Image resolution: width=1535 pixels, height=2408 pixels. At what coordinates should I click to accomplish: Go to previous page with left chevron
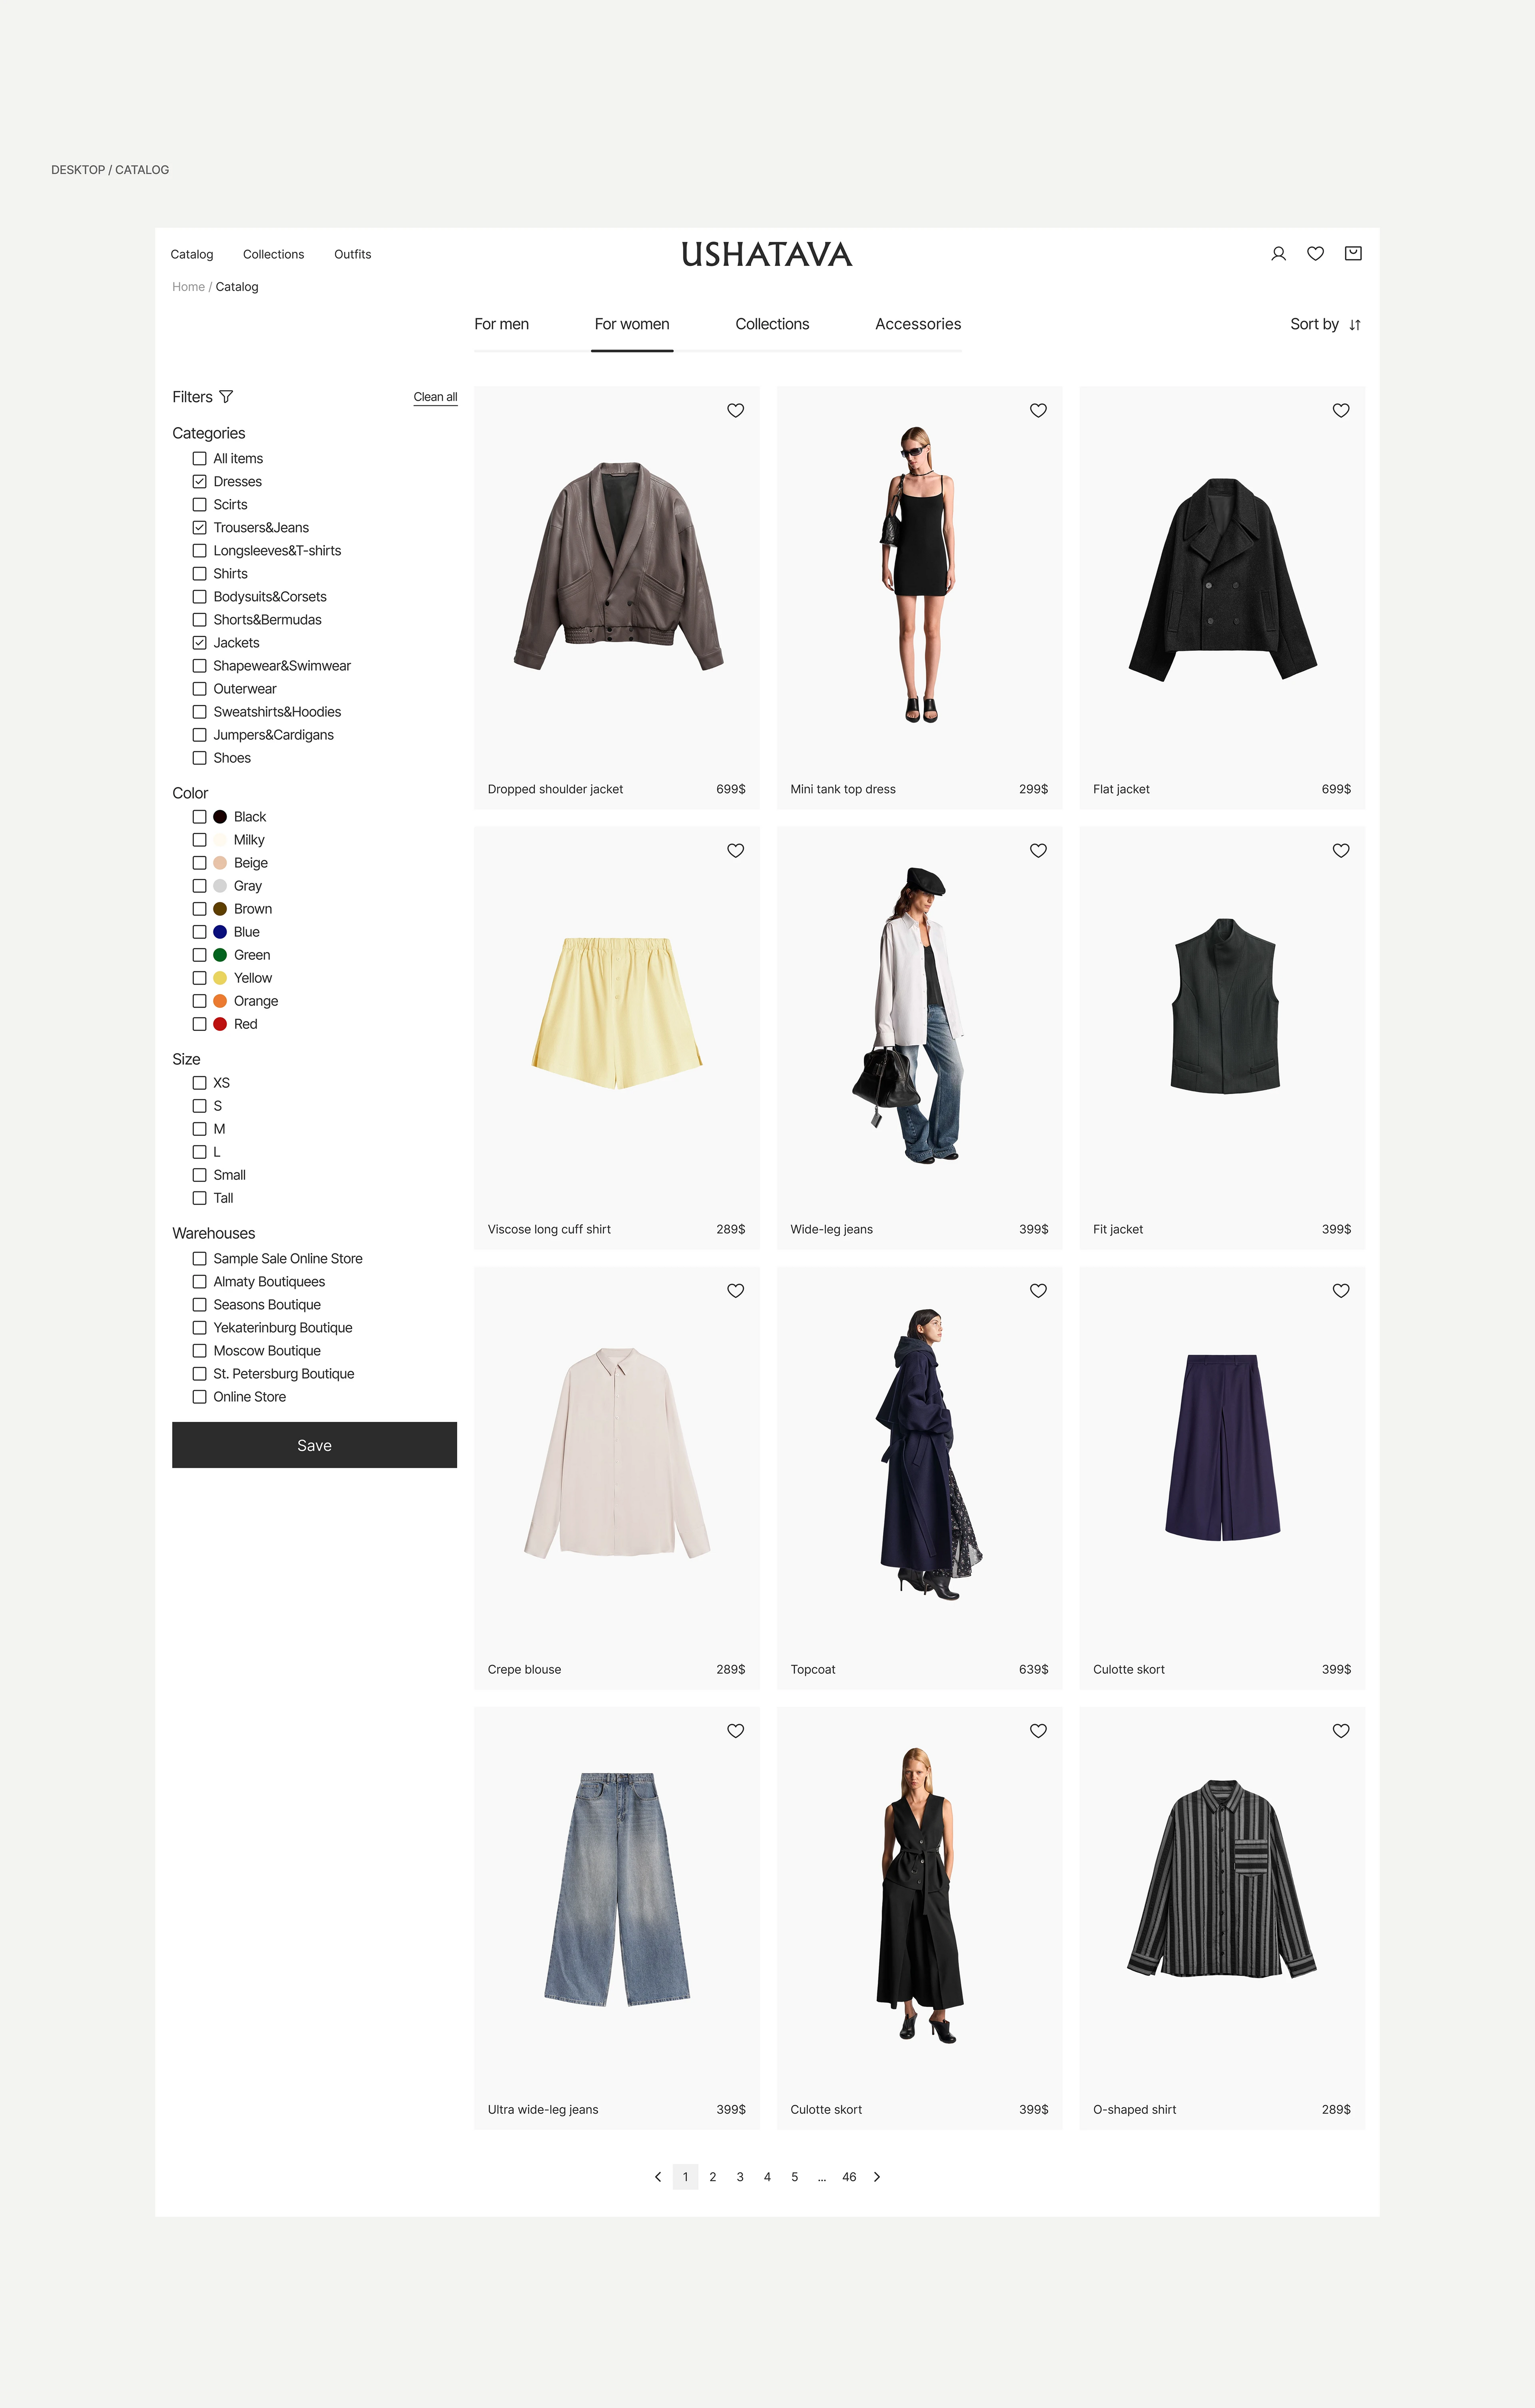658,2177
